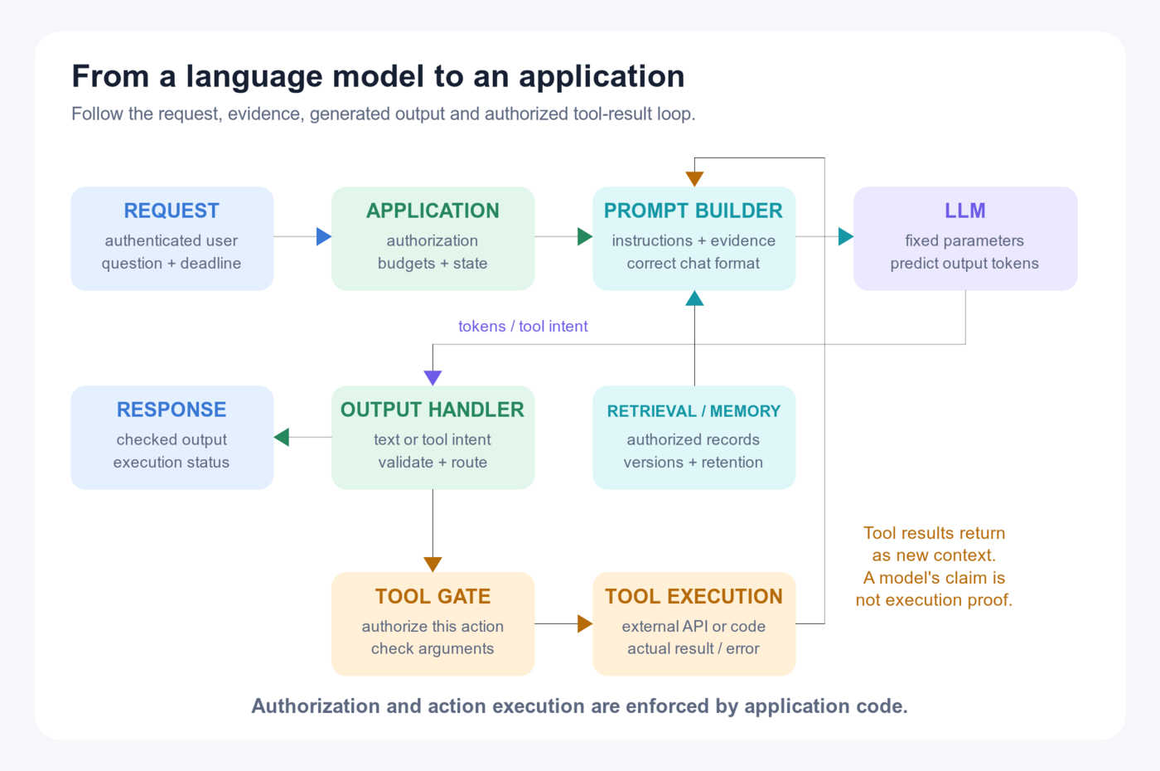Select the RESPONSE box heading
Viewport: 1160px width, 771px height.
tap(172, 410)
